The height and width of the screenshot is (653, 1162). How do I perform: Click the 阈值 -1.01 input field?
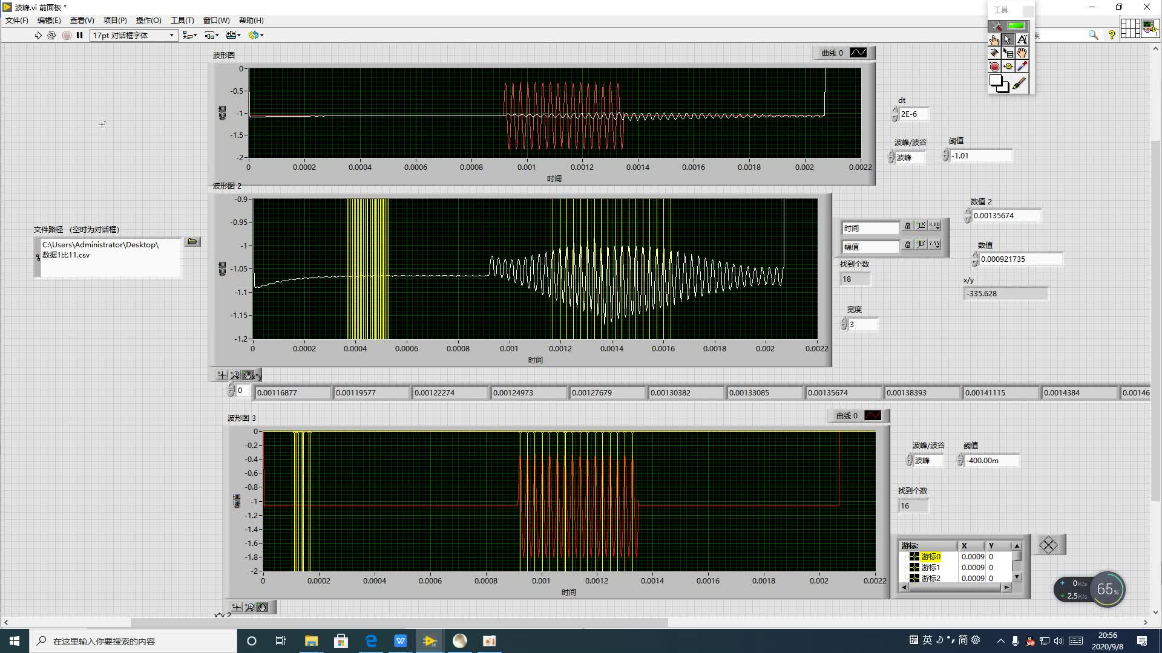click(x=980, y=156)
